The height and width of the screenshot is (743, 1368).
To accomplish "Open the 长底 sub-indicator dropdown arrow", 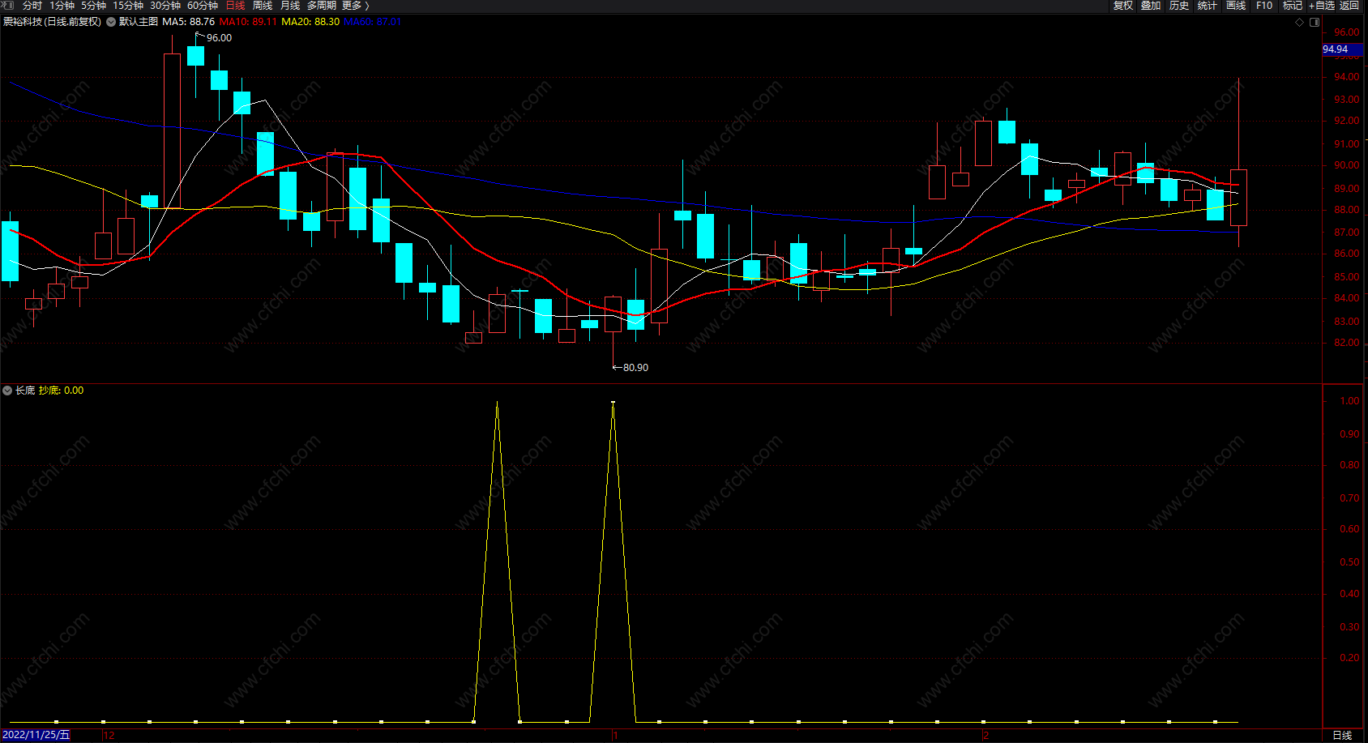I will pyautogui.click(x=7, y=391).
